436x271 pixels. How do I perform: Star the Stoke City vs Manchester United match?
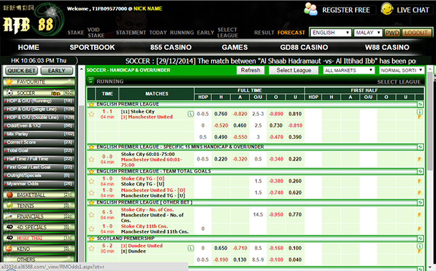pos(91,114)
